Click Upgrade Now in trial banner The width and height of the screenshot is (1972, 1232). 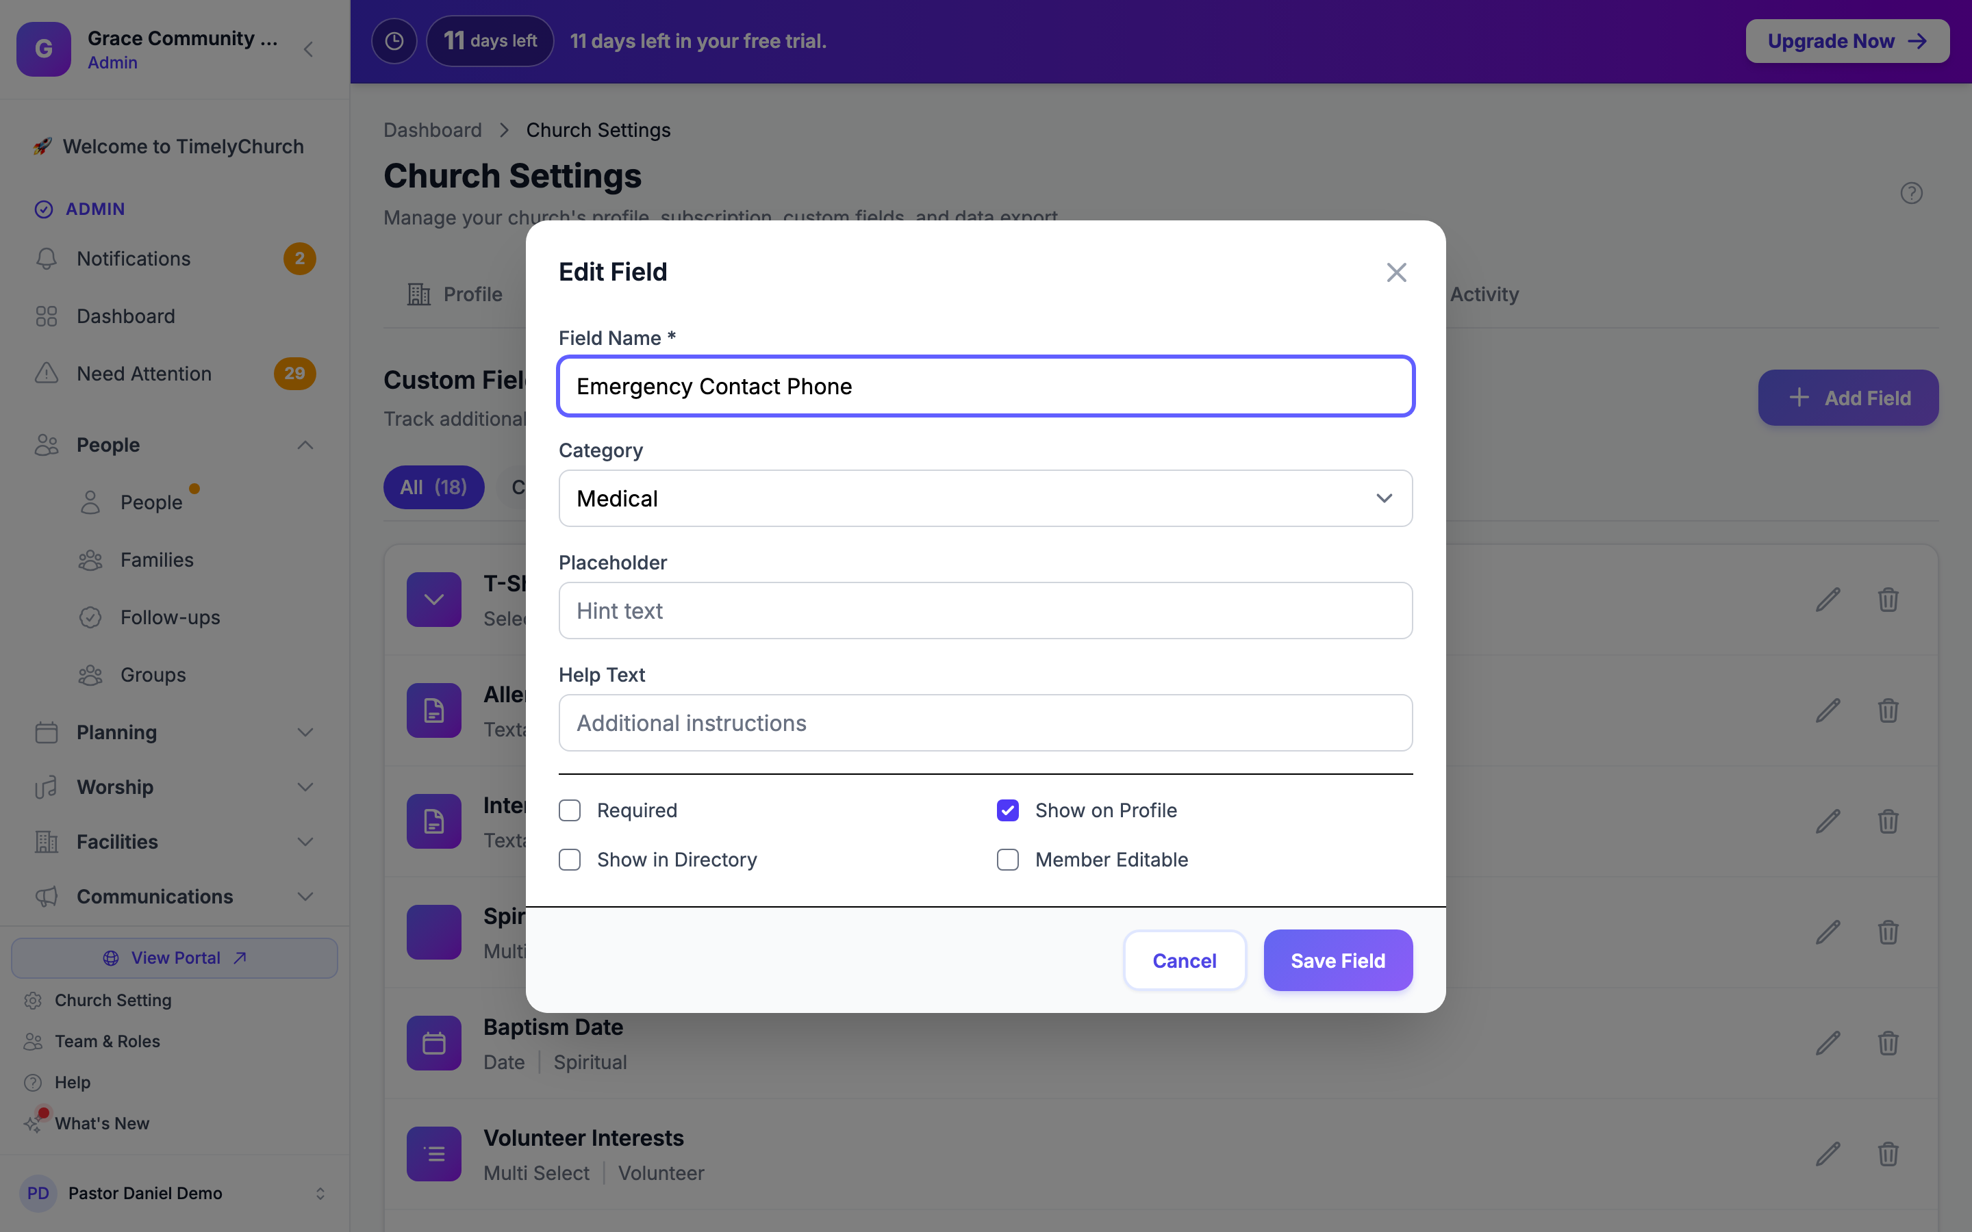pos(1847,41)
